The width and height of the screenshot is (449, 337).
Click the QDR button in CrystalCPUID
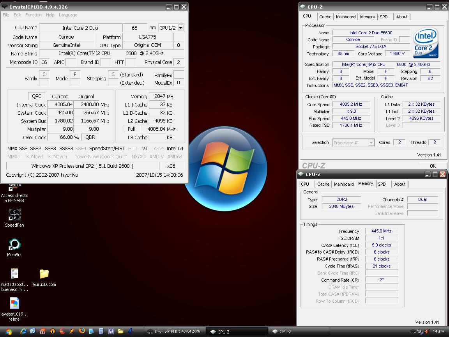[90, 137]
